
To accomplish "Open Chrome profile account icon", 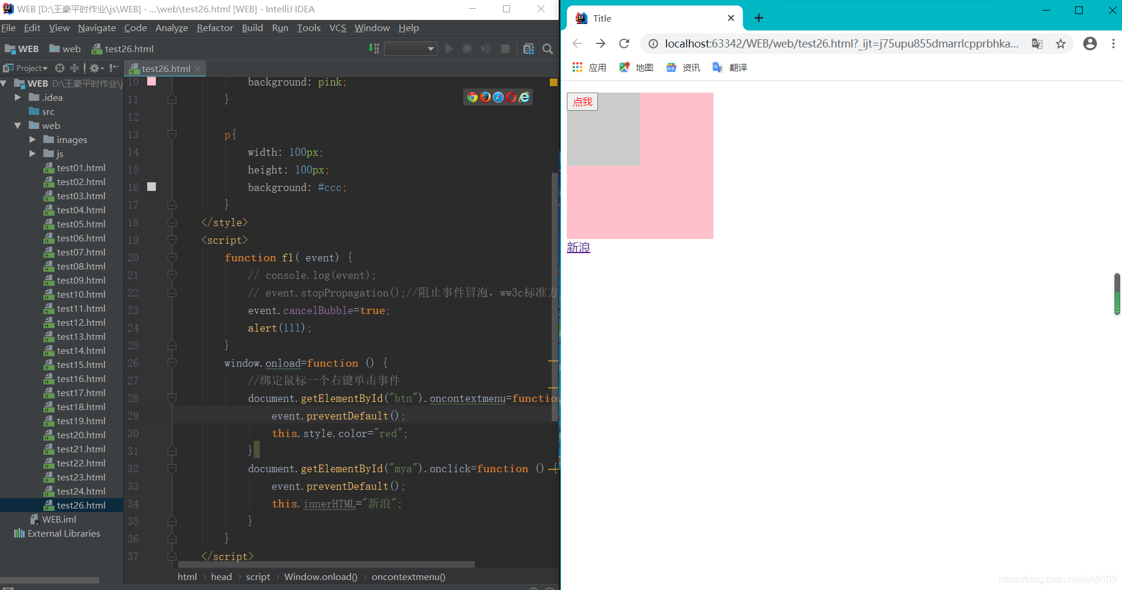I will tap(1090, 43).
